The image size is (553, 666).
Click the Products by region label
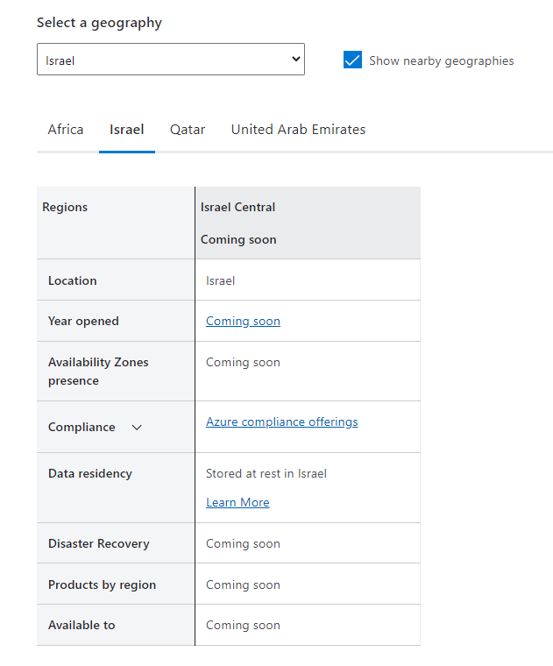tap(102, 585)
